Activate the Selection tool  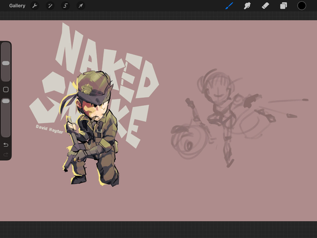65,6
